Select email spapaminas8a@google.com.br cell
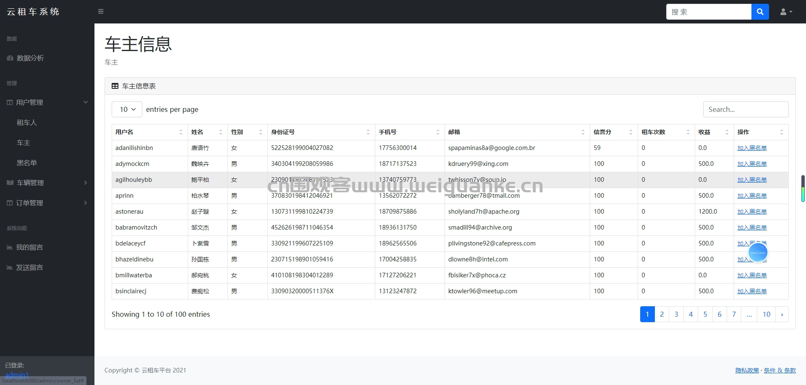The height and width of the screenshot is (385, 806). 517,148
